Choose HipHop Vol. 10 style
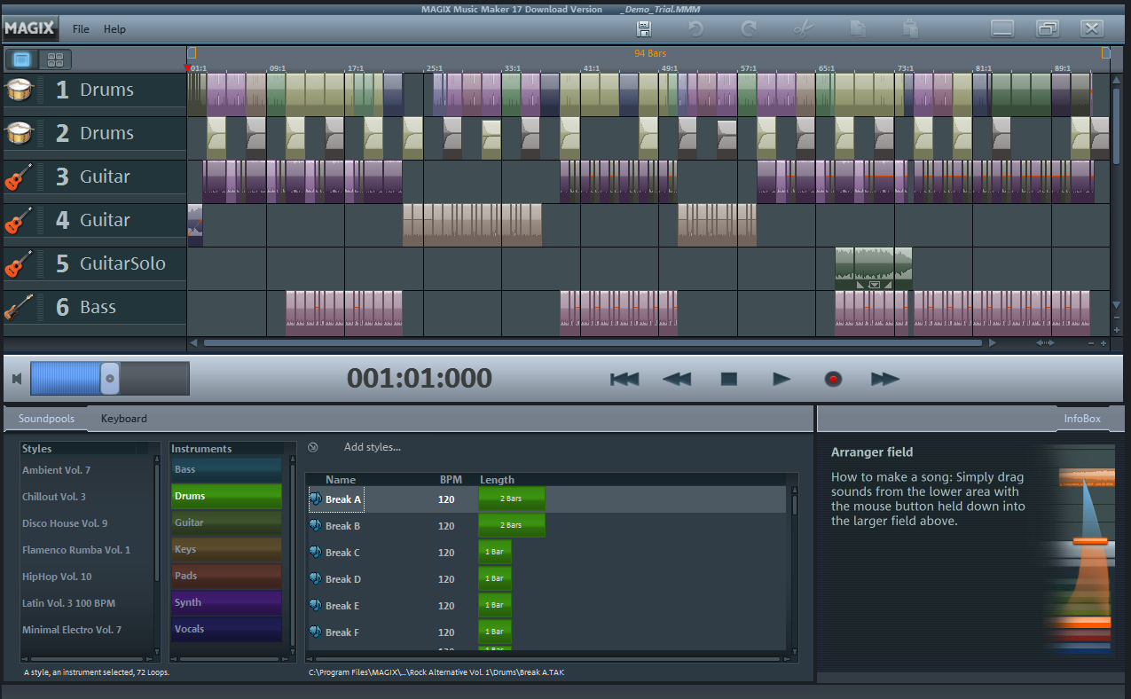Screen dimensions: 1131x699 tap(57, 577)
